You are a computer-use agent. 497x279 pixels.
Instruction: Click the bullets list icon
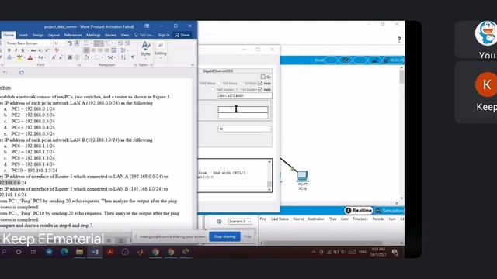(x=86, y=43)
